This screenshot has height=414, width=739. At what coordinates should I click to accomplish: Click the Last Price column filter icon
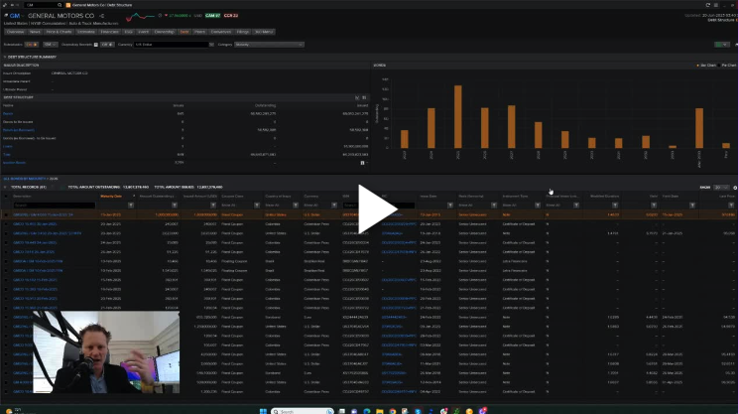click(x=731, y=206)
